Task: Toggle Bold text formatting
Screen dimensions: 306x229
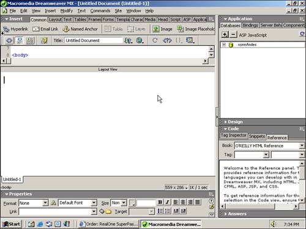Action: point(160,202)
